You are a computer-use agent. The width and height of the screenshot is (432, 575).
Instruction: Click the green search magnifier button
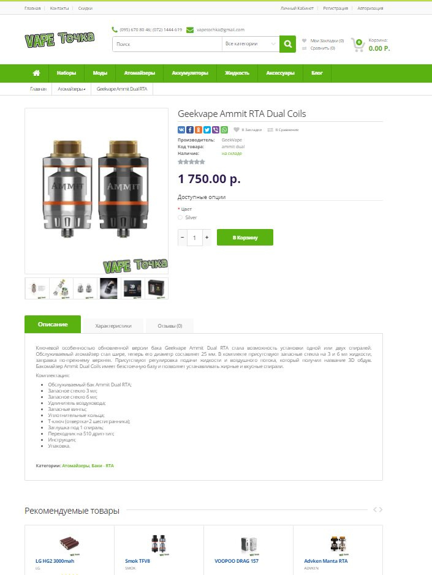(x=288, y=44)
